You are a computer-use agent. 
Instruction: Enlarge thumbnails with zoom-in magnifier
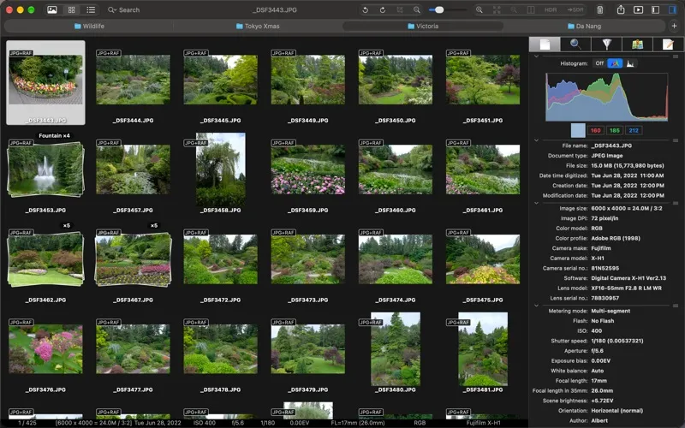click(x=479, y=9)
